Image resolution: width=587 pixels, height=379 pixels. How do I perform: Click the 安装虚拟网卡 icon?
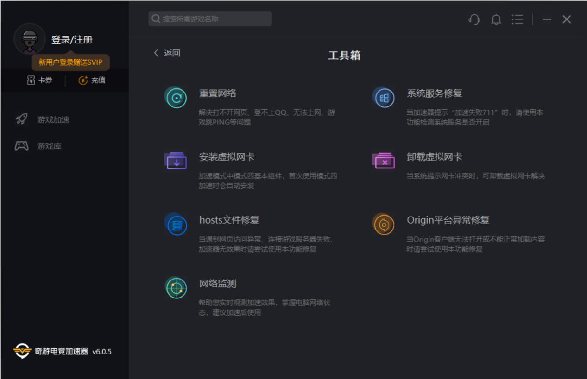point(176,161)
